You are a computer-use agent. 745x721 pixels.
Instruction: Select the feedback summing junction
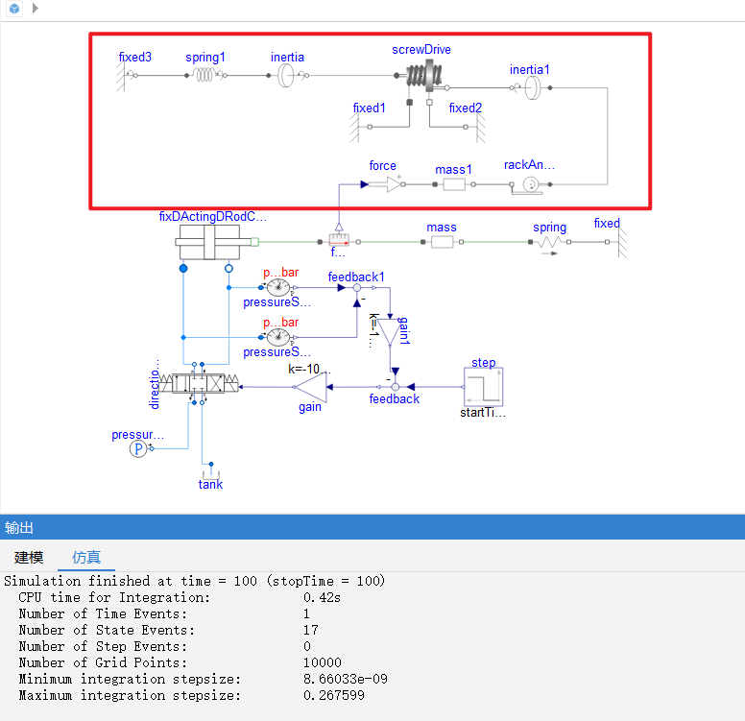point(395,387)
